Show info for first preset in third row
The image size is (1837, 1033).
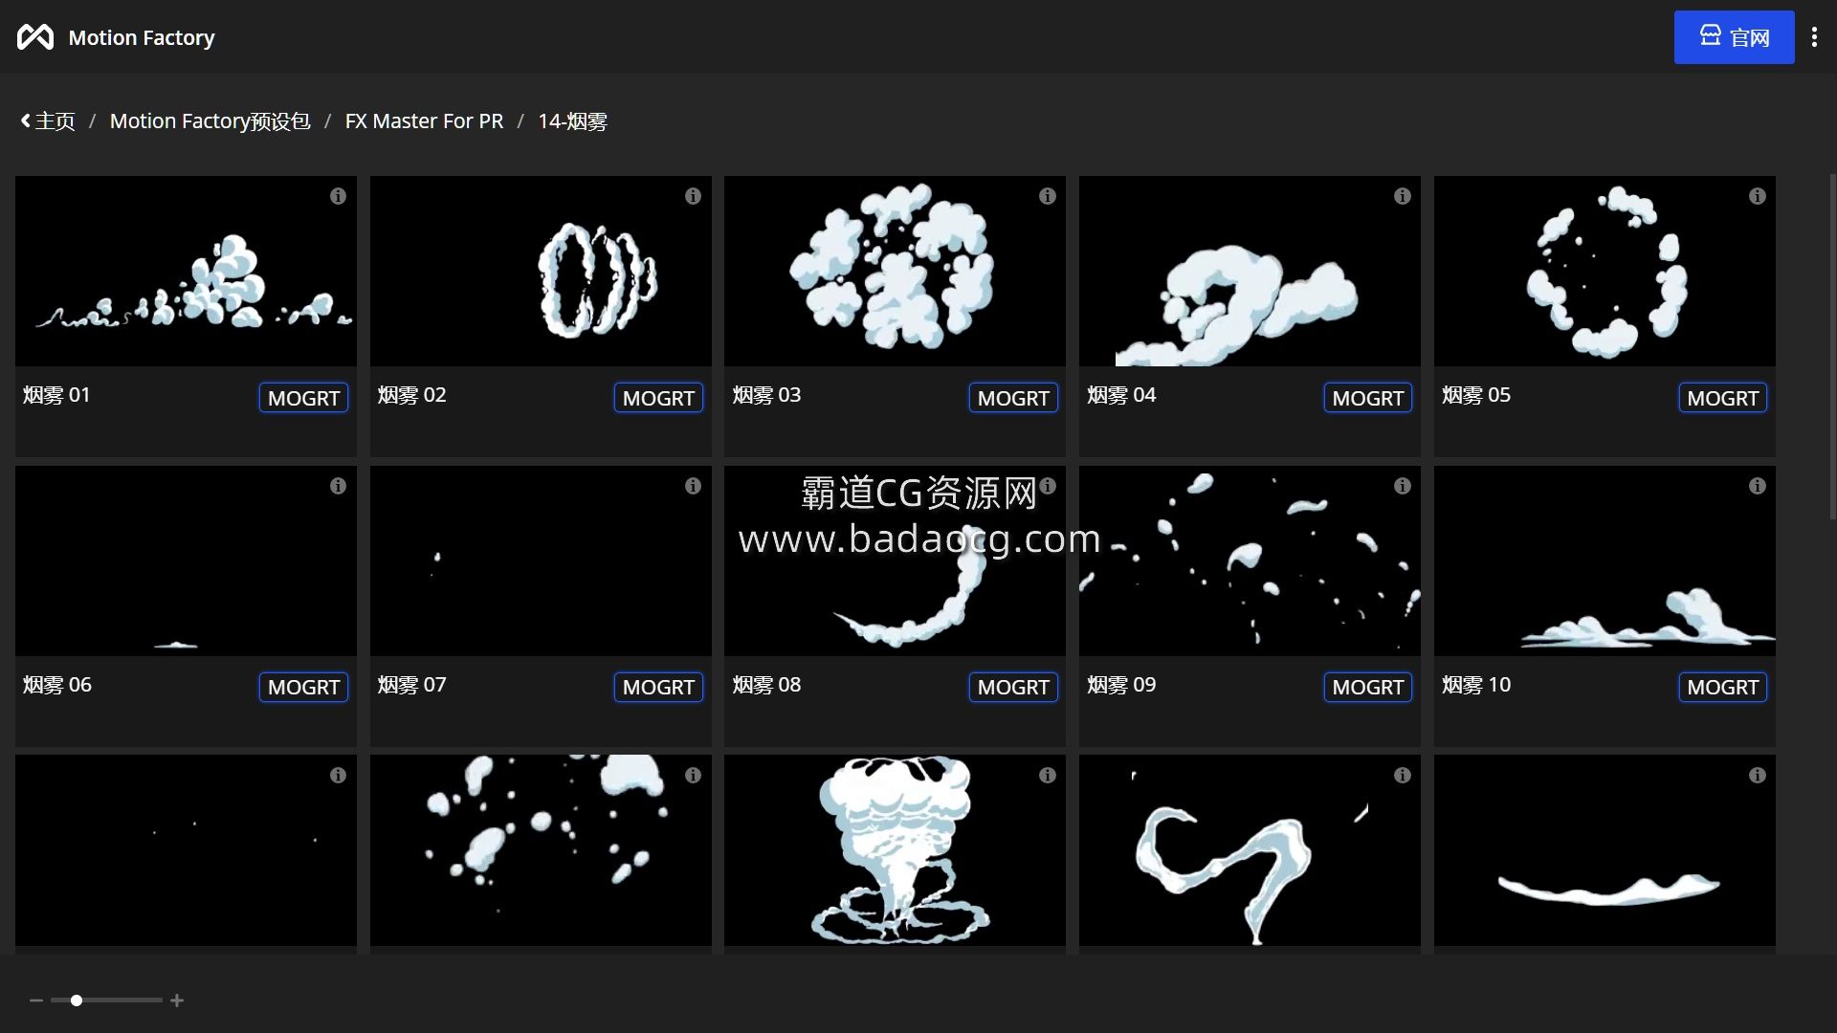pos(338,776)
